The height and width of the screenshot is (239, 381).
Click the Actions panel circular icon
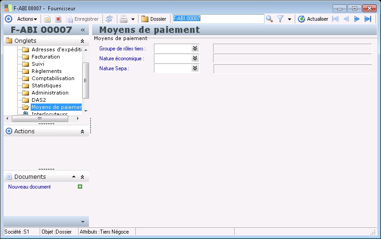pyautogui.click(x=9, y=131)
